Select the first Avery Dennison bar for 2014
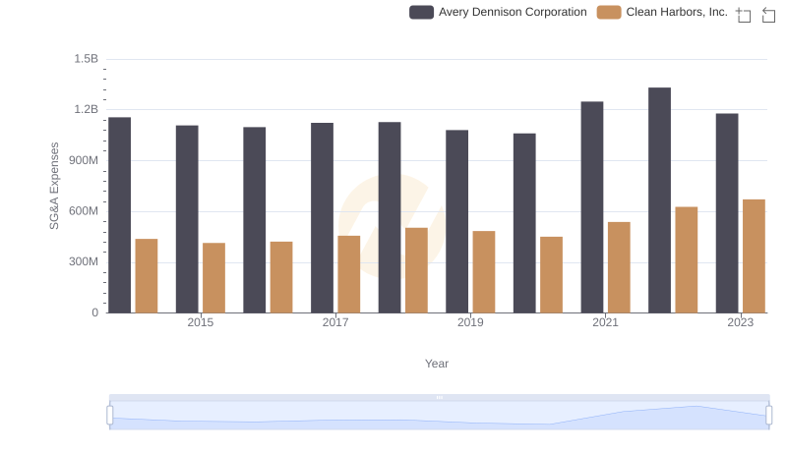Image resolution: width=787 pixels, height=453 pixels. [119, 215]
